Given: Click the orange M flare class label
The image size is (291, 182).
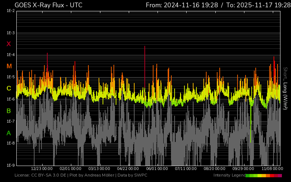Looking at the screenshot, I should [x=9, y=66].
